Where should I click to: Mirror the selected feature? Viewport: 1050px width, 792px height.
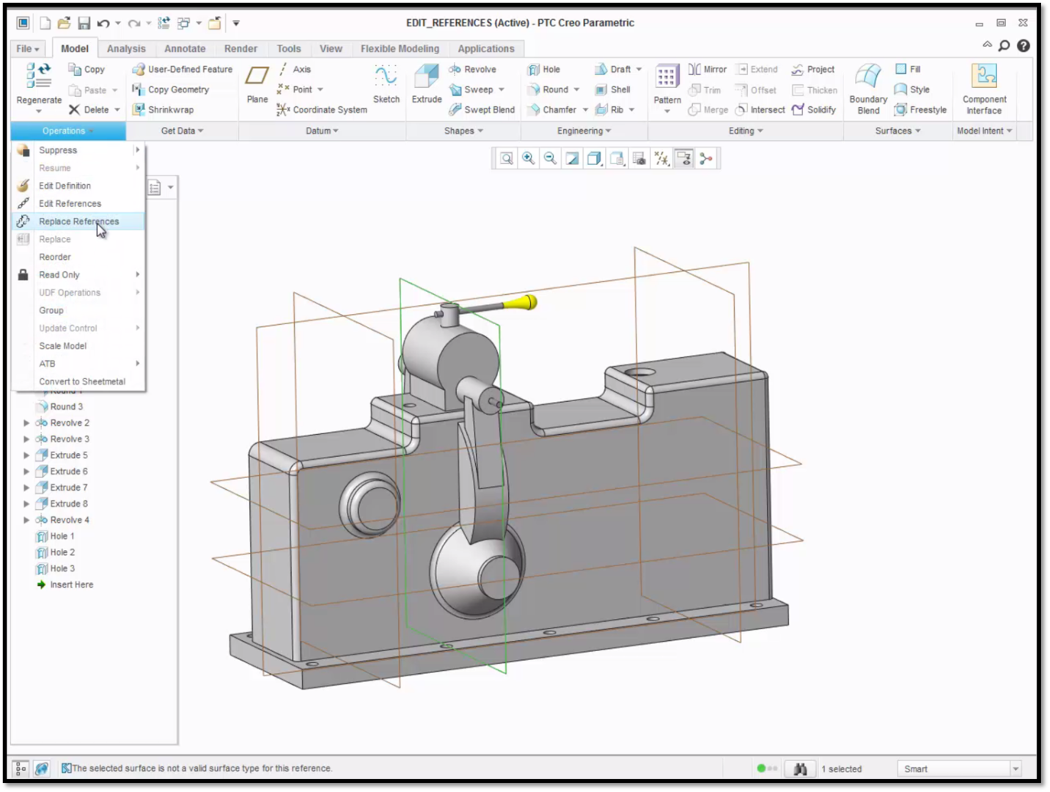(x=708, y=69)
